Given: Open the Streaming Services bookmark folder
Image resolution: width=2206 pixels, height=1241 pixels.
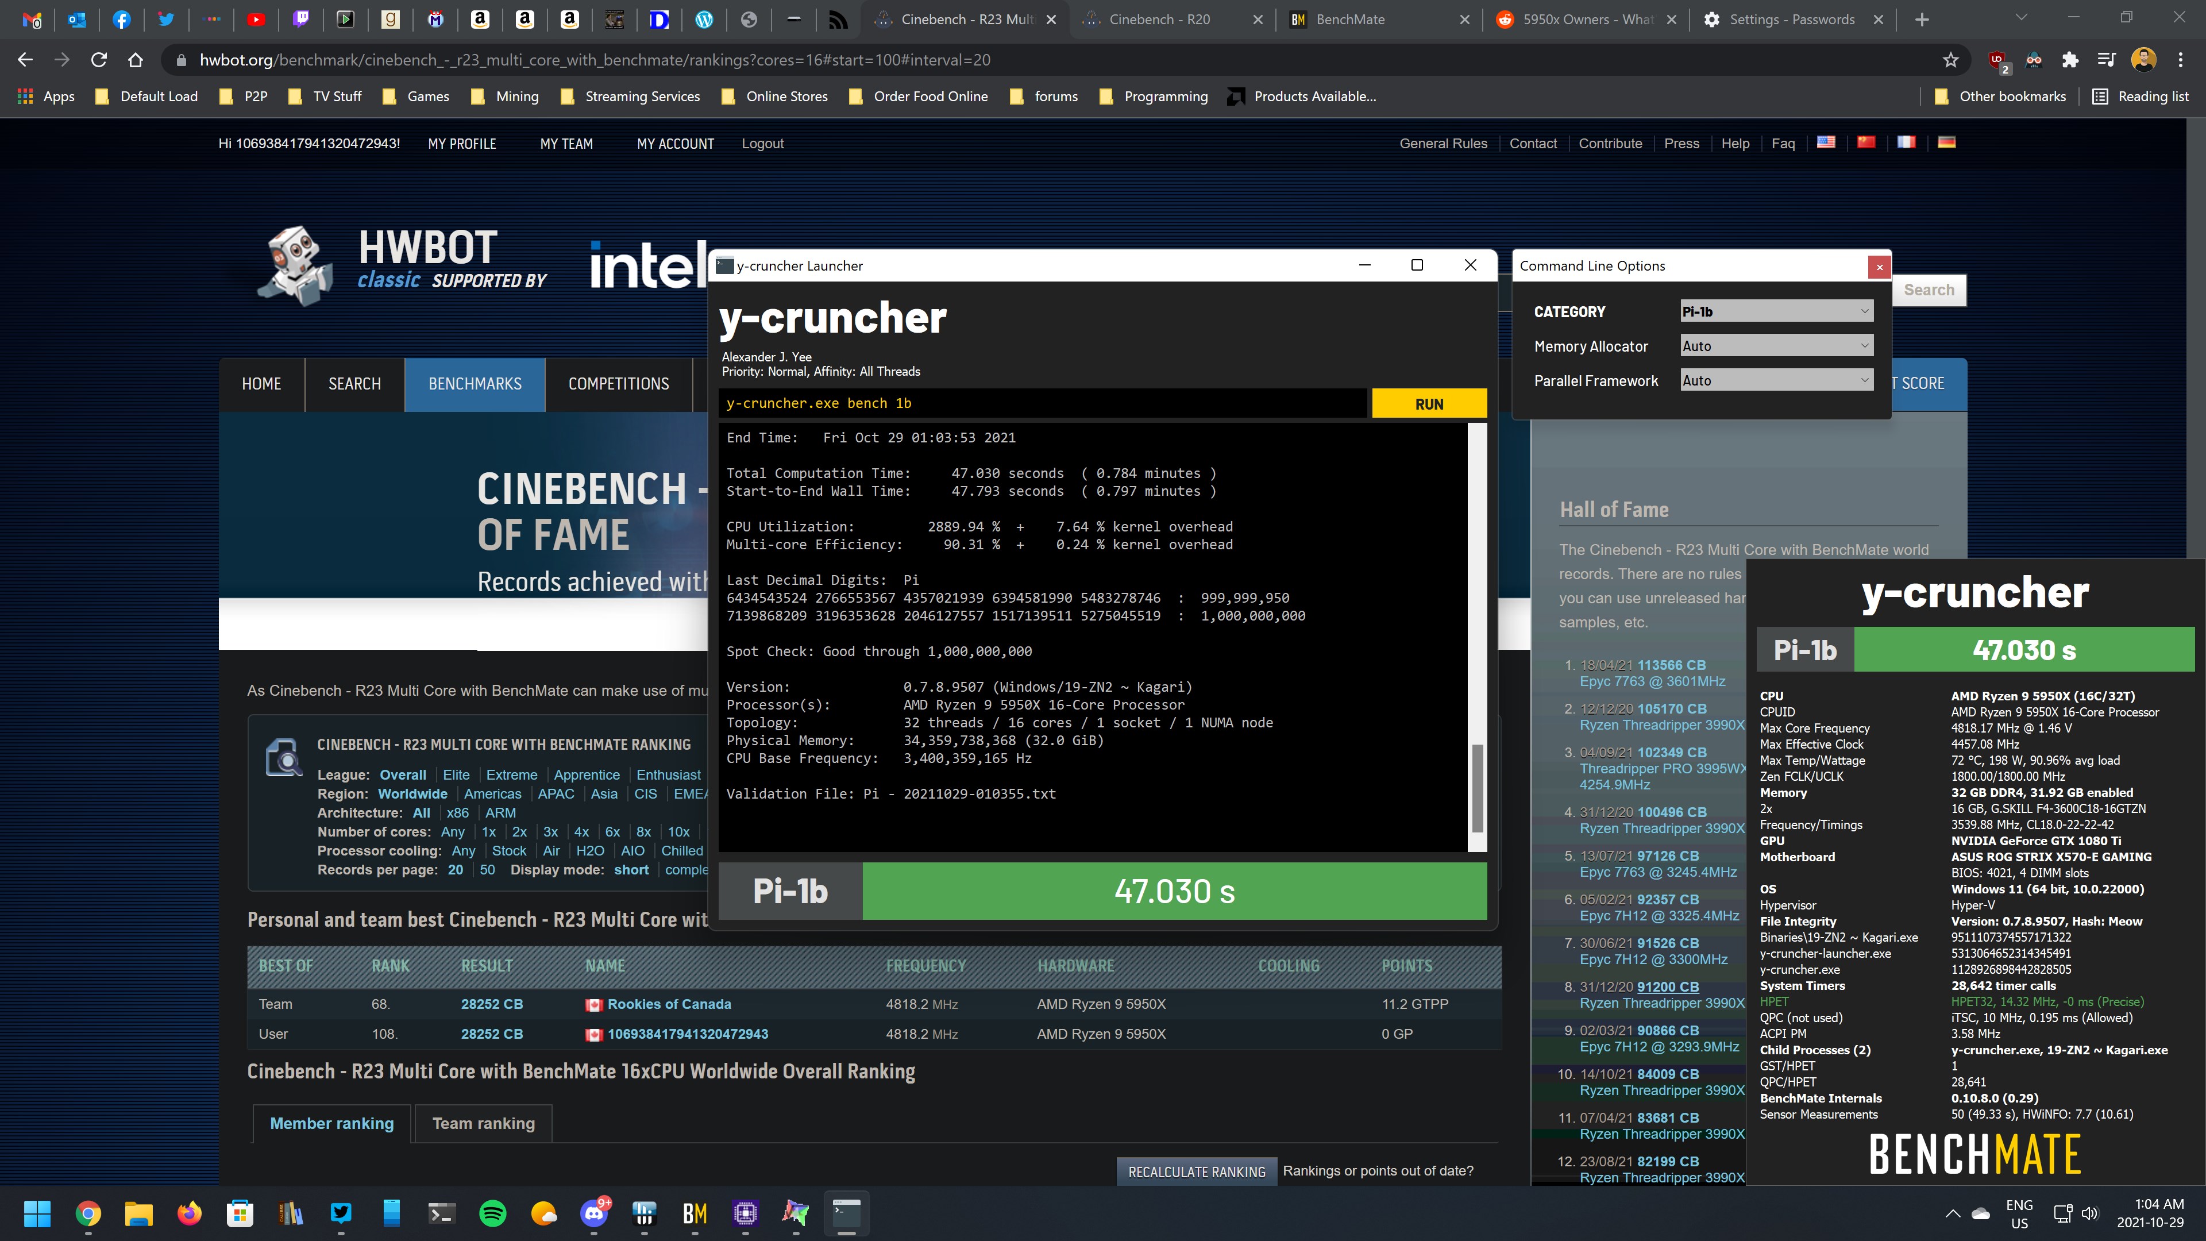Looking at the screenshot, I should point(630,96).
